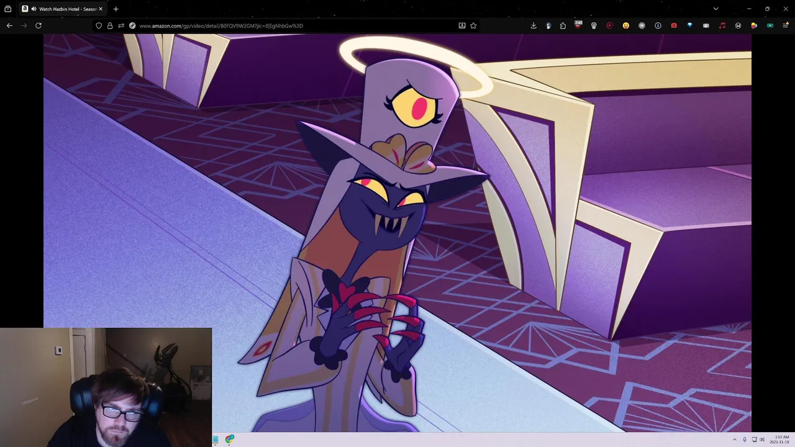Click the red play circle extension

click(x=609, y=25)
